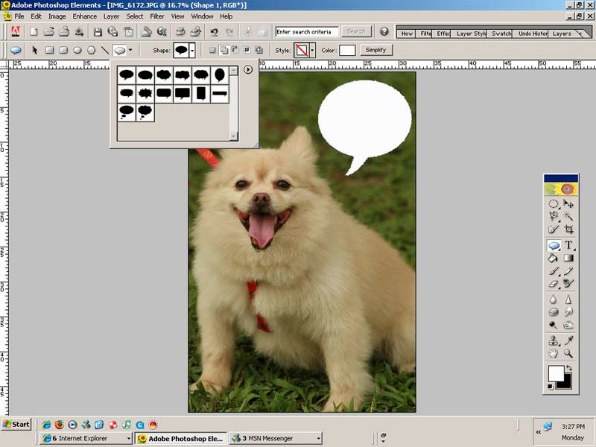The image size is (596, 447).
Task: Select the Zoom magnifier tool in toolbox
Action: point(568,353)
